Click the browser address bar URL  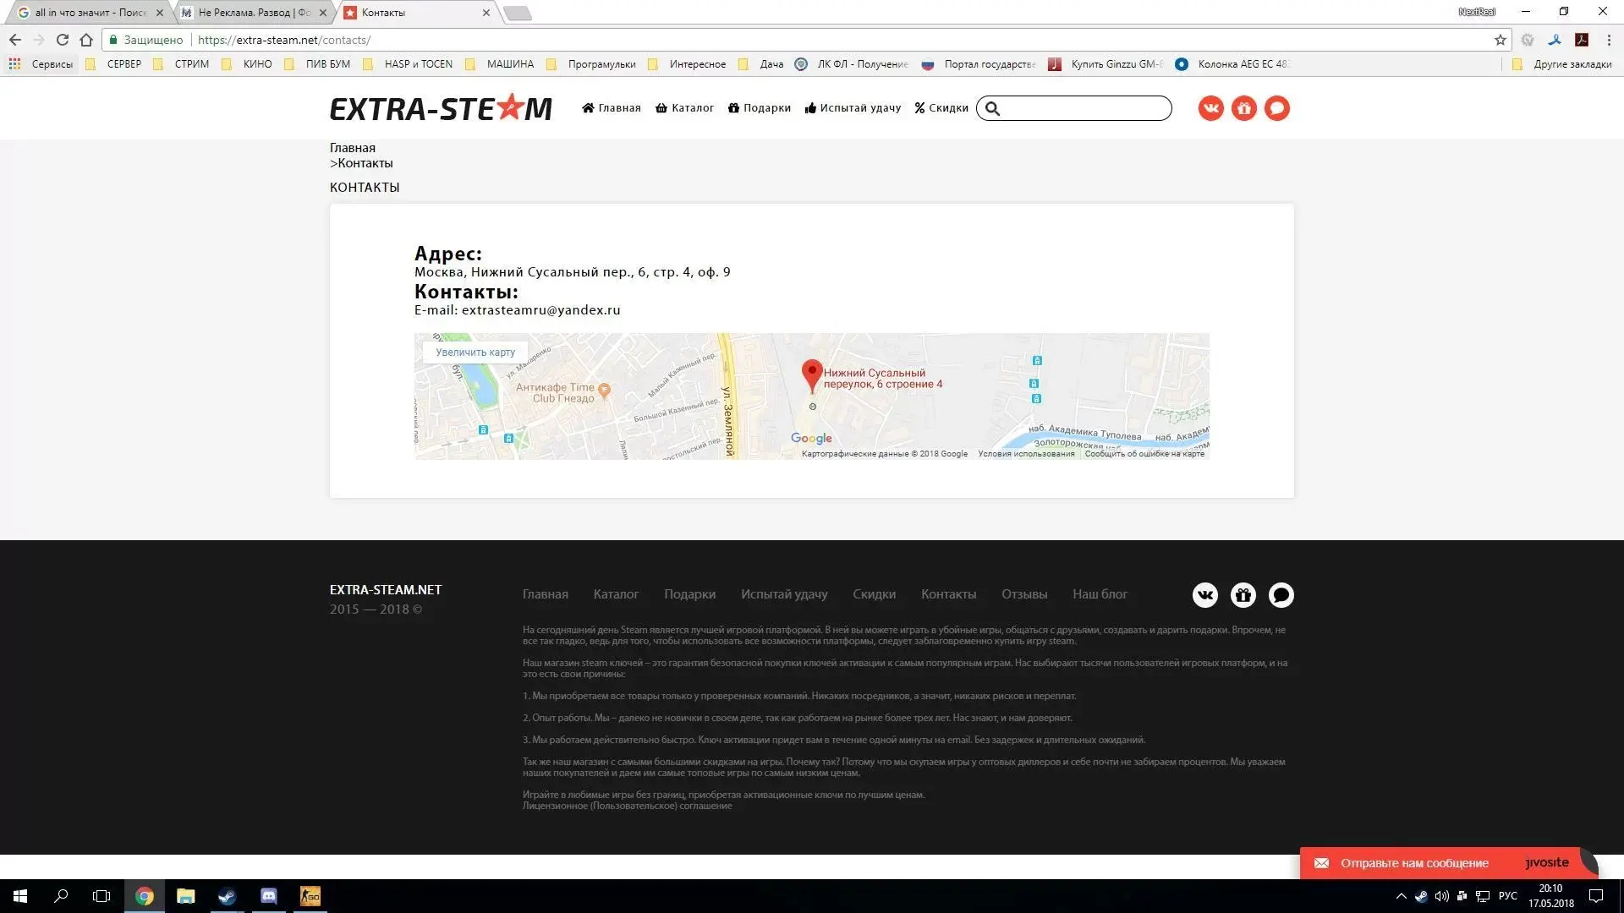(284, 40)
